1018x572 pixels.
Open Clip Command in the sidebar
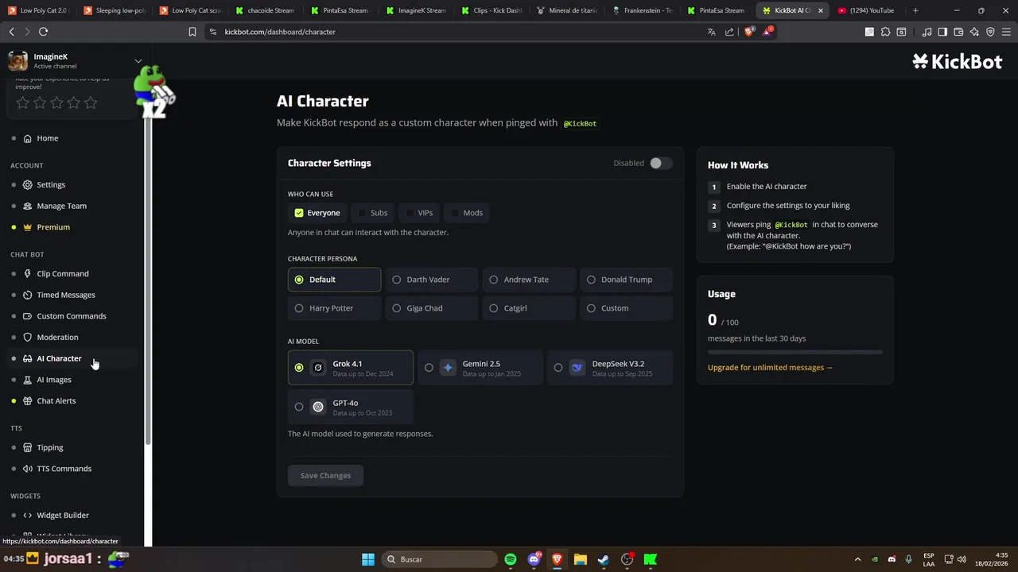point(62,273)
